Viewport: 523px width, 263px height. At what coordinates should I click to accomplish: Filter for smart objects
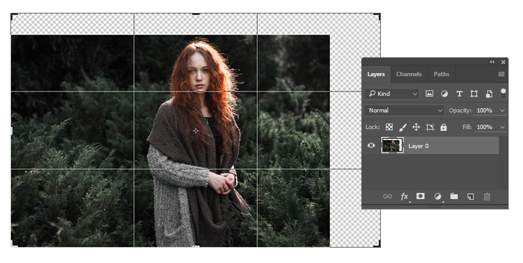(489, 94)
